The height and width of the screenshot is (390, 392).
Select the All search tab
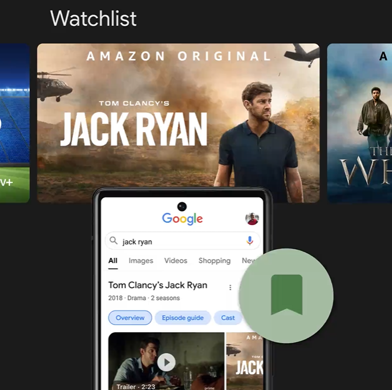[x=113, y=261]
